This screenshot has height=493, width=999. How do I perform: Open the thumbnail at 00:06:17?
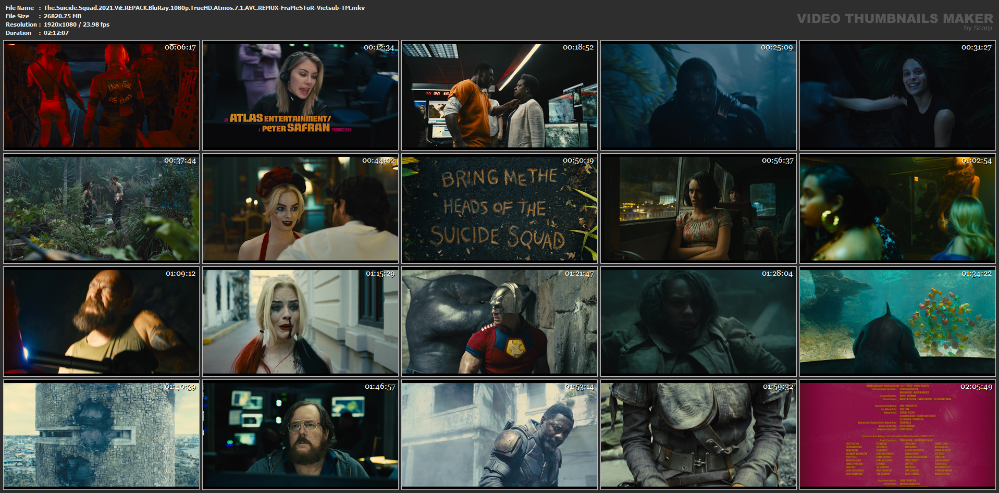[101, 95]
